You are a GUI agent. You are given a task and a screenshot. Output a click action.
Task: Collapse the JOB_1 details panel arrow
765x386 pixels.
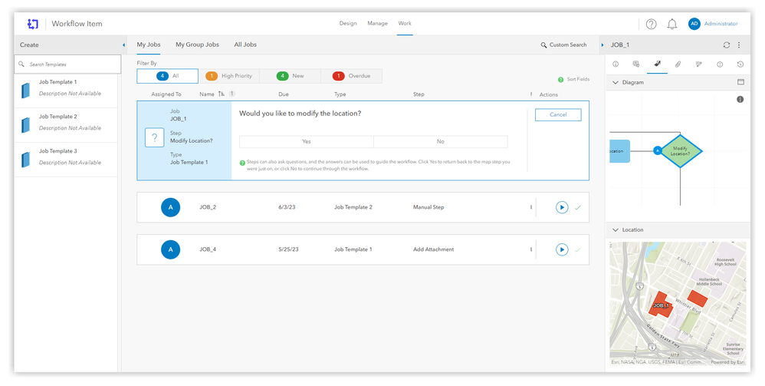[x=602, y=45]
